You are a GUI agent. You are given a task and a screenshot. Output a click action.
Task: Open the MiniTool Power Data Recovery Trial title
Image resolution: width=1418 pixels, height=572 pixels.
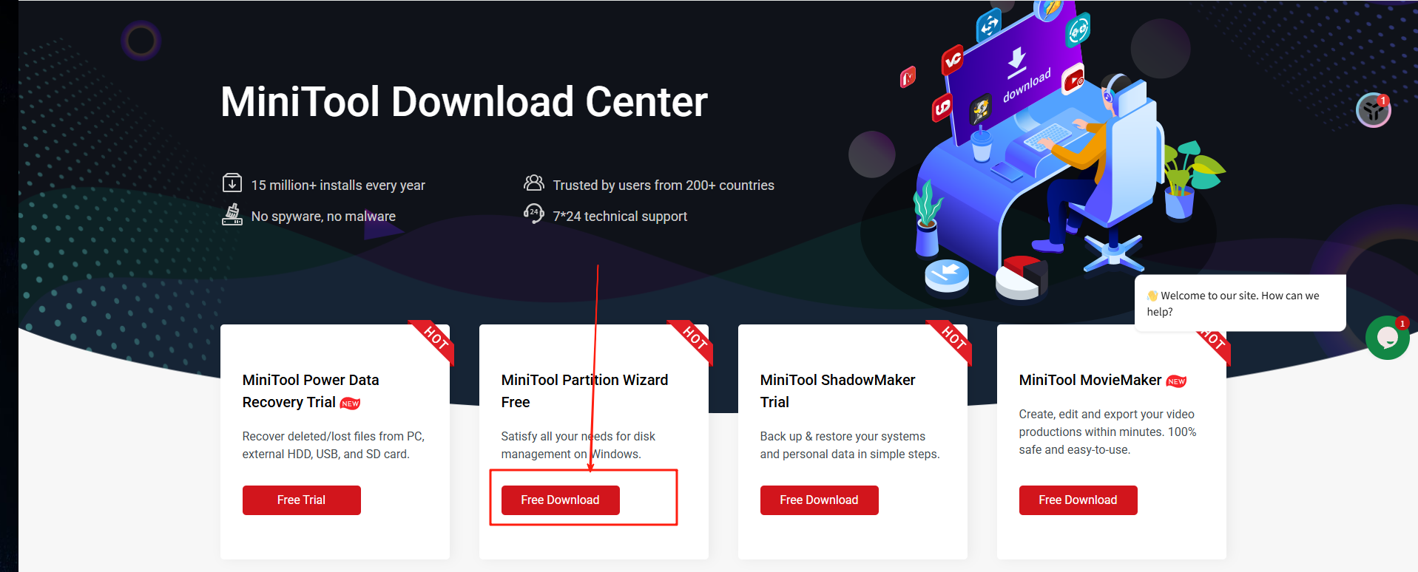(311, 391)
